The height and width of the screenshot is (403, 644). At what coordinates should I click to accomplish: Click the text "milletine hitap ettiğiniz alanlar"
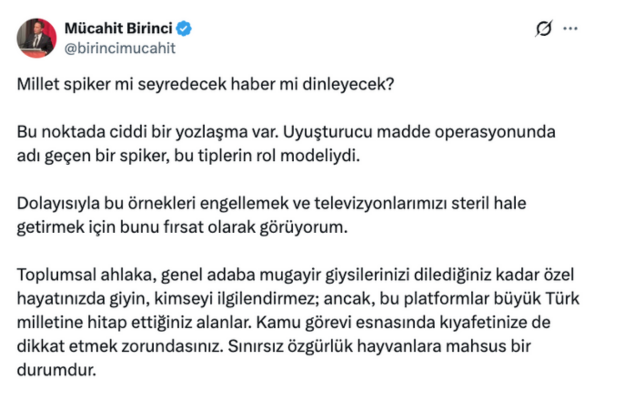[x=134, y=322]
